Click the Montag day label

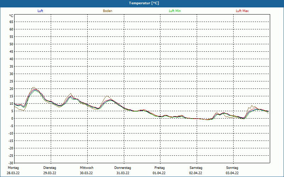click(x=13, y=168)
